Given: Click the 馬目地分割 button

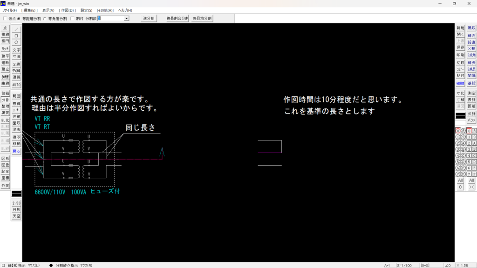Looking at the screenshot, I should click(x=202, y=19).
